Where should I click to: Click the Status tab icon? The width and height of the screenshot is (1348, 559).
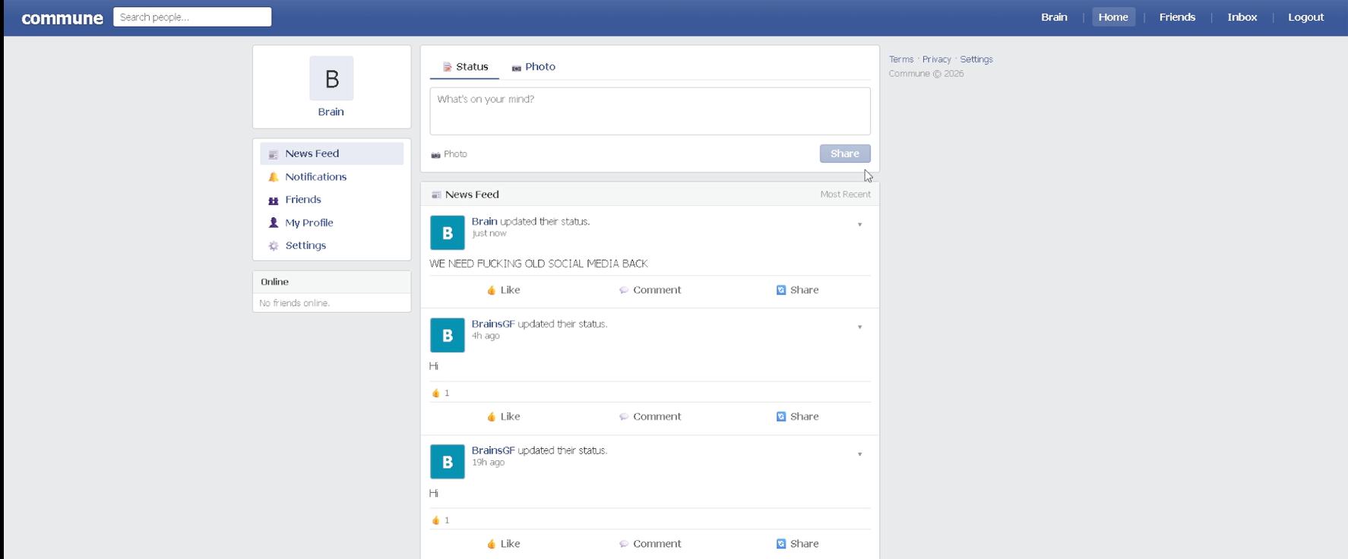click(x=448, y=67)
